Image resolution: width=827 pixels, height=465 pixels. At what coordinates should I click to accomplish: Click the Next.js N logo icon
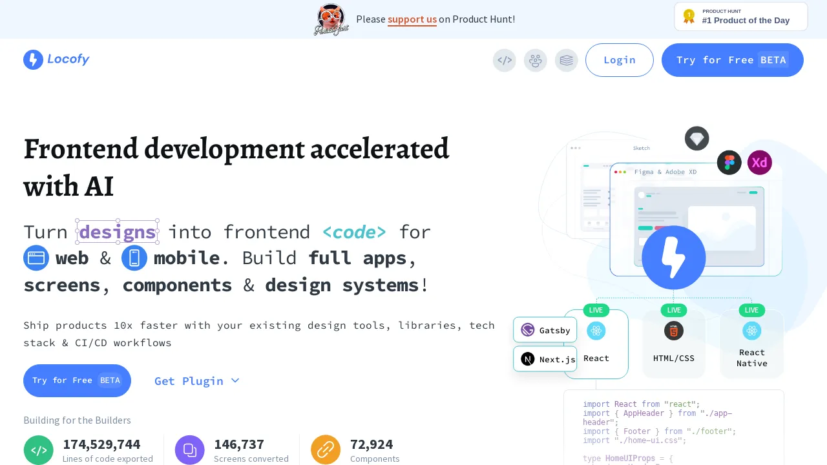tap(528, 359)
